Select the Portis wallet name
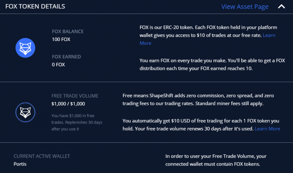Screen dimensions: 293x173 [x=20, y=164]
